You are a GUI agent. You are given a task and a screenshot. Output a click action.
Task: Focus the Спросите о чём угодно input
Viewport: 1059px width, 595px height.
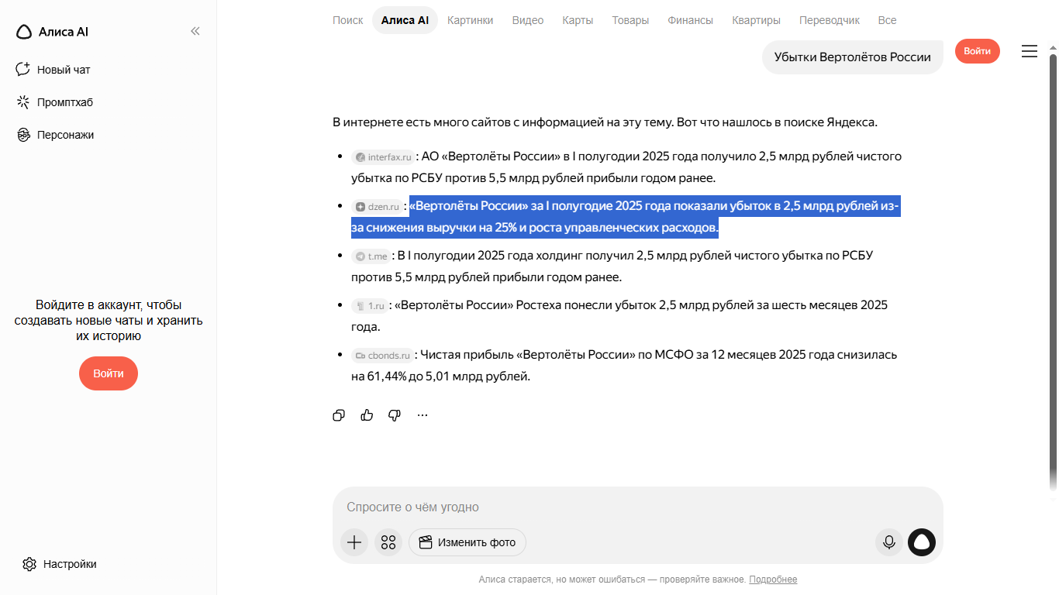pos(638,507)
